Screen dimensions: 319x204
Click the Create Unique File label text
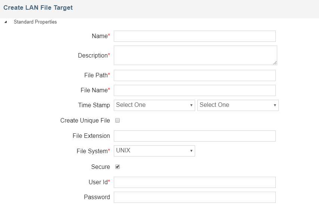pos(85,121)
